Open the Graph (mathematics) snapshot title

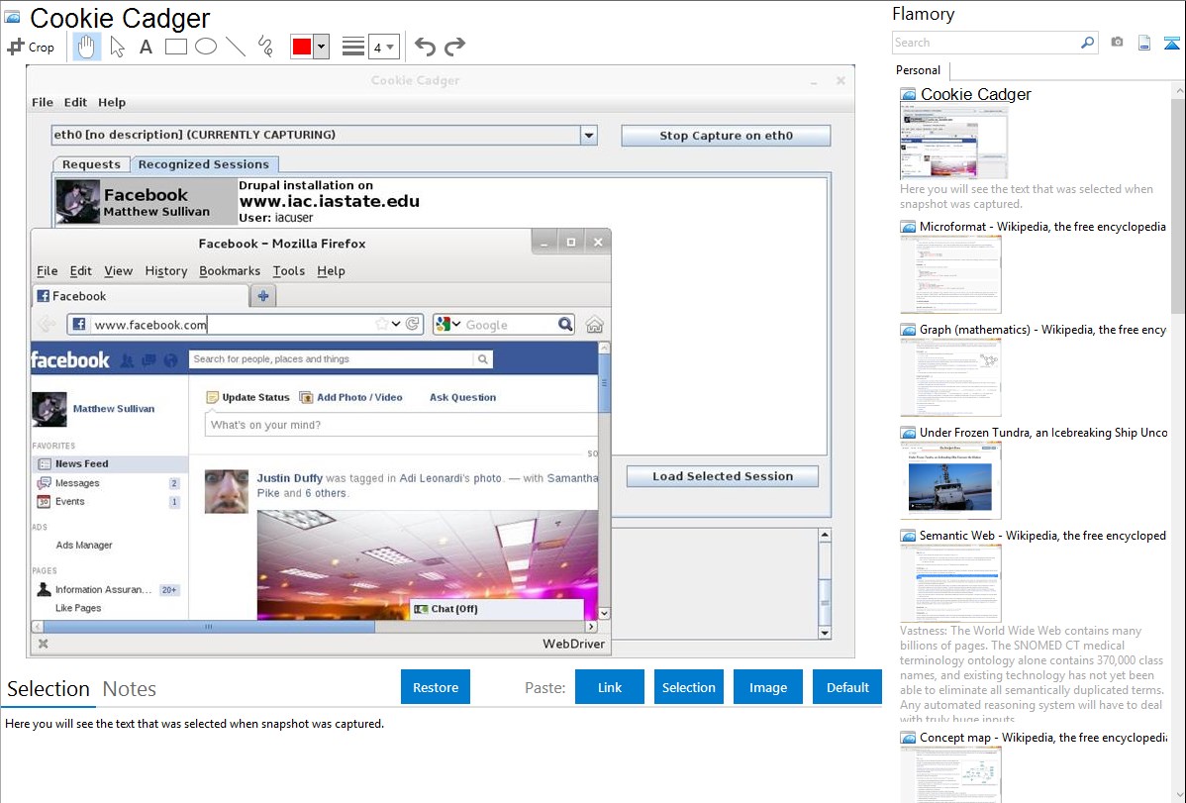pos(1042,330)
